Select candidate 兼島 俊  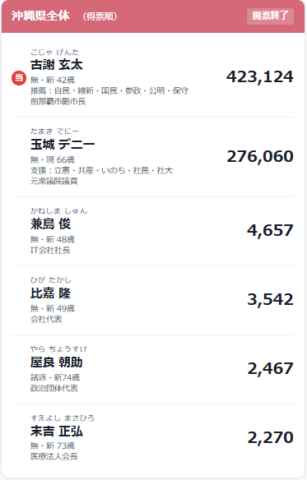pyautogui.click(x=50, y=224)
